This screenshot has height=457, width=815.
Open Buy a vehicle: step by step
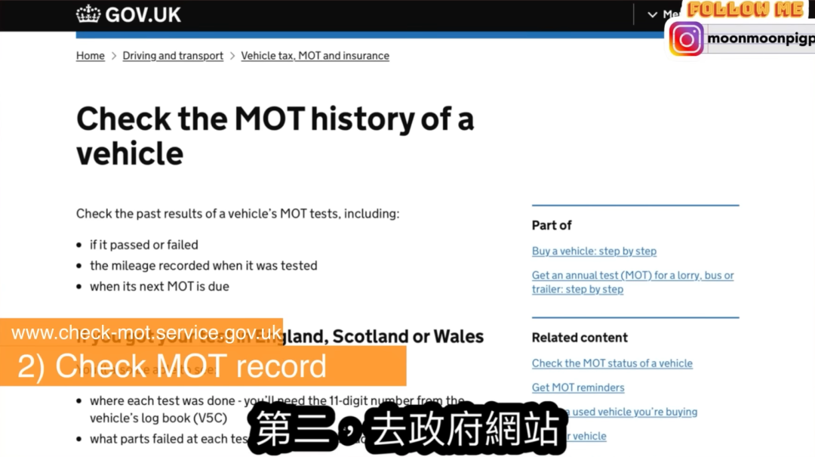pos(594,251)
